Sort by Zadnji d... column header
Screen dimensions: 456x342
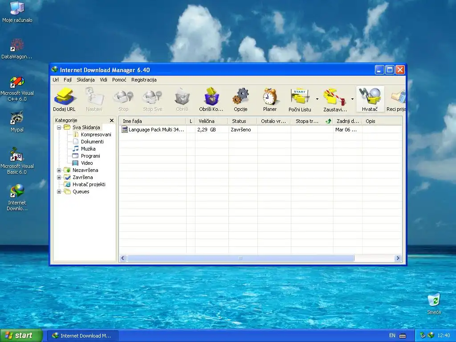coord(347,121)
